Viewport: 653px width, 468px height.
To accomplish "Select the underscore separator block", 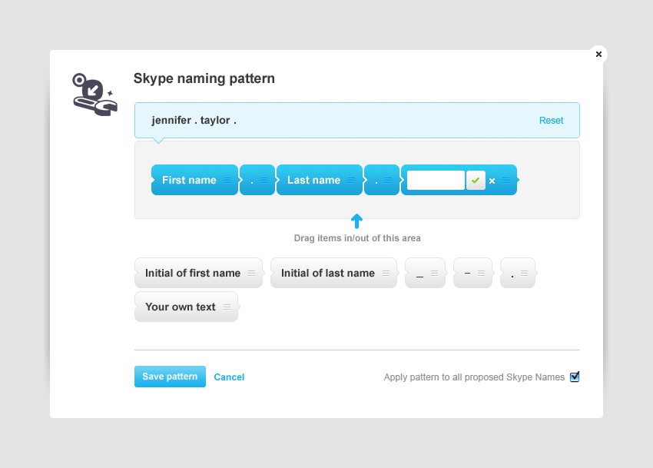I will coord(420,273).
